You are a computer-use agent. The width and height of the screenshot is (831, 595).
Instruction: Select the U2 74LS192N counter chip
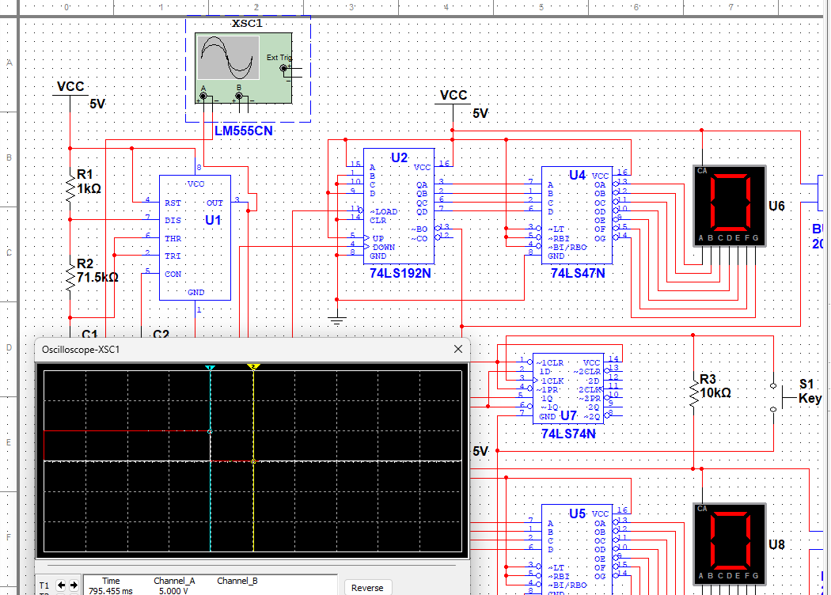(399, 207)
